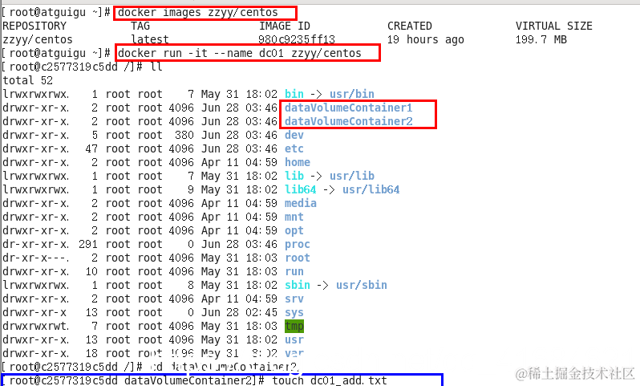Click the 'touch dc01_add.txt' command
640x386 pixels.
(x=330, y=380)
